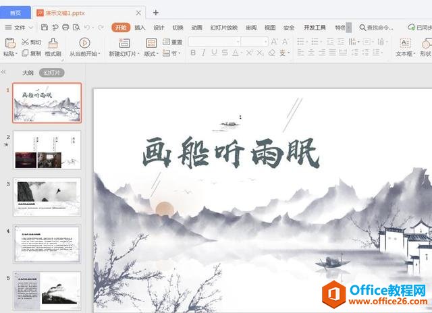Select slide 5 thumbnail
This screenshot has height=313, width=432.
[x=47, y=291]
